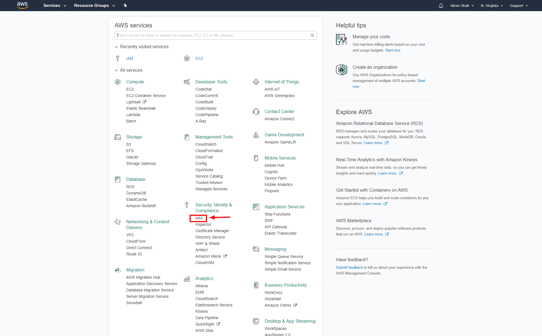Open the Amazon Connect link
The width and height of the screenshot is (542, 336).
tap(279, 119)
